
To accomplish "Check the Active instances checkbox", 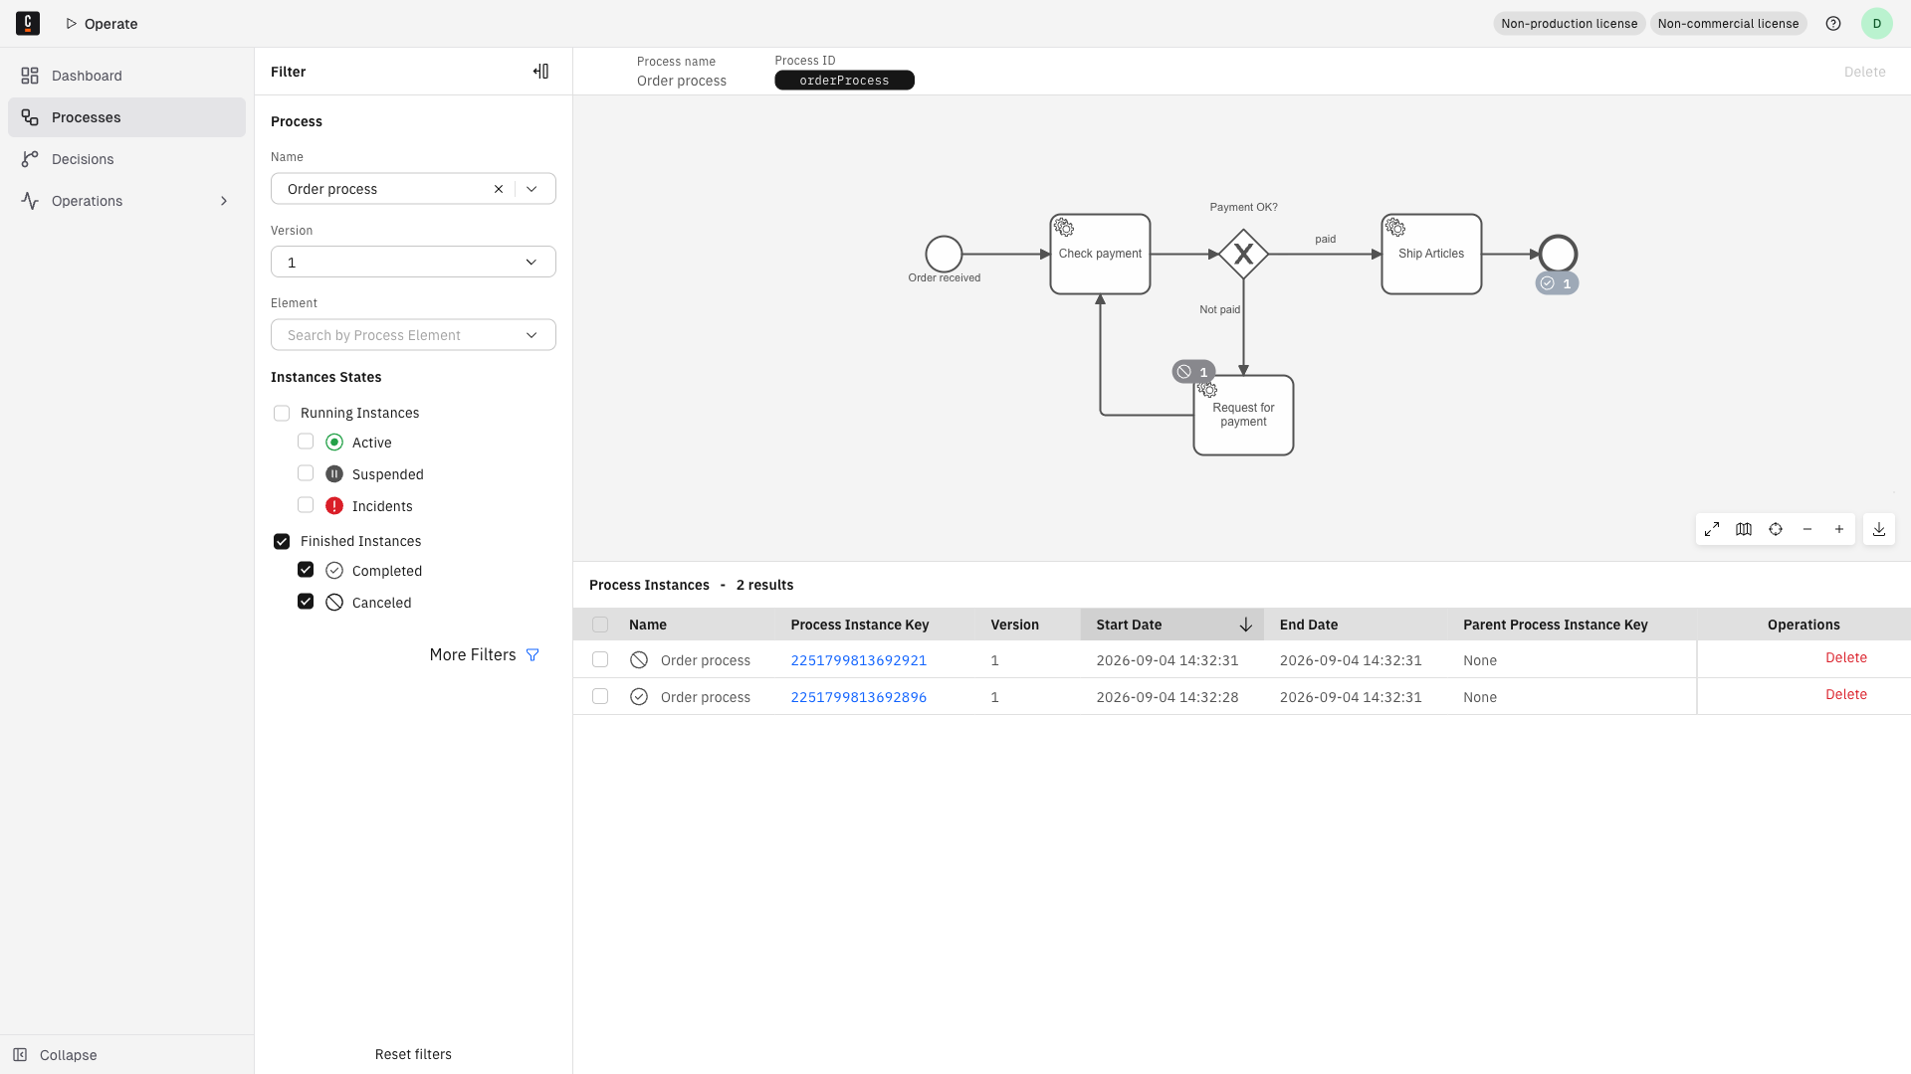I will click(x=306, y=442).
